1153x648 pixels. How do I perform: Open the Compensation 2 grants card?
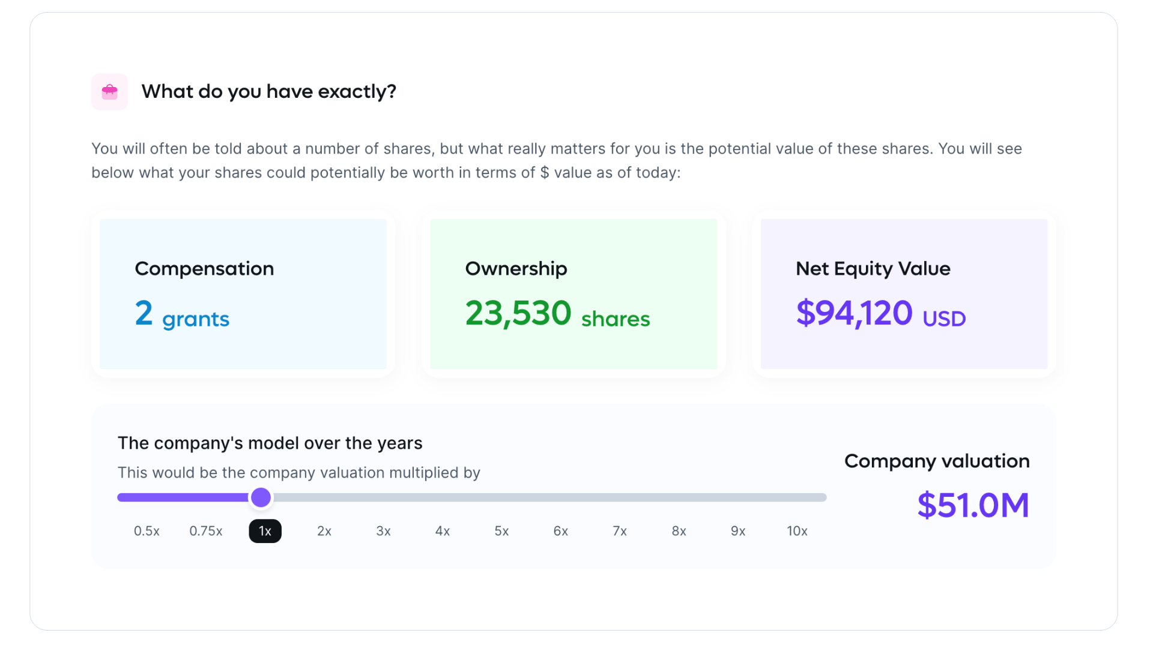click(243, 294)
